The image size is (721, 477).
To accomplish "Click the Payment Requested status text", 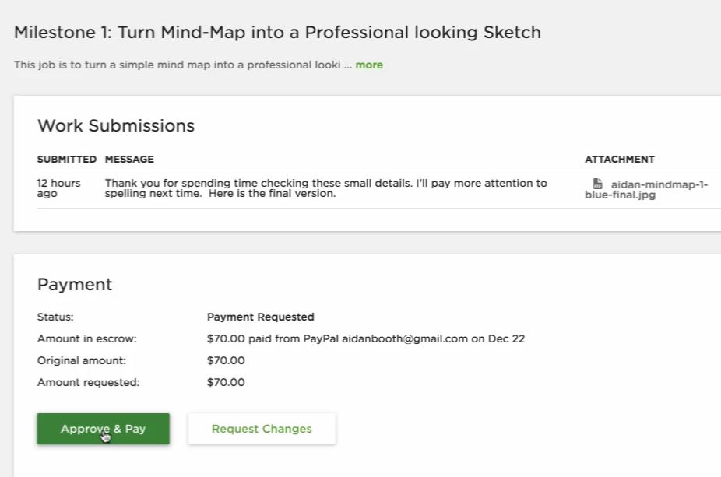I will (x=260, y=317).
